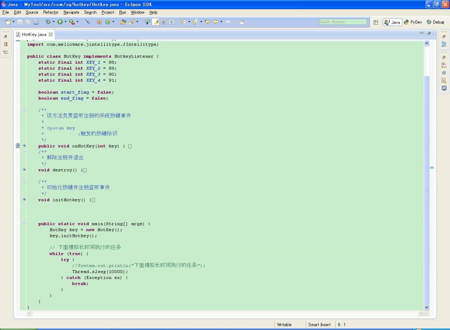Open the dropdown arrow next to Run button

(65, 22)
